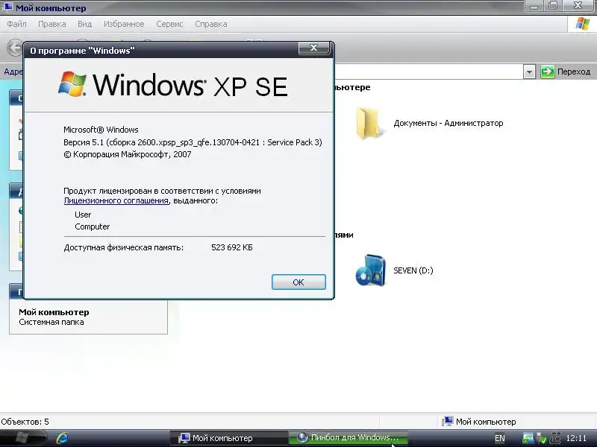This screenshot has width=597, height=447.
Task: Click OK in the About Windows dialog
Action: click(x=298, y=282)
